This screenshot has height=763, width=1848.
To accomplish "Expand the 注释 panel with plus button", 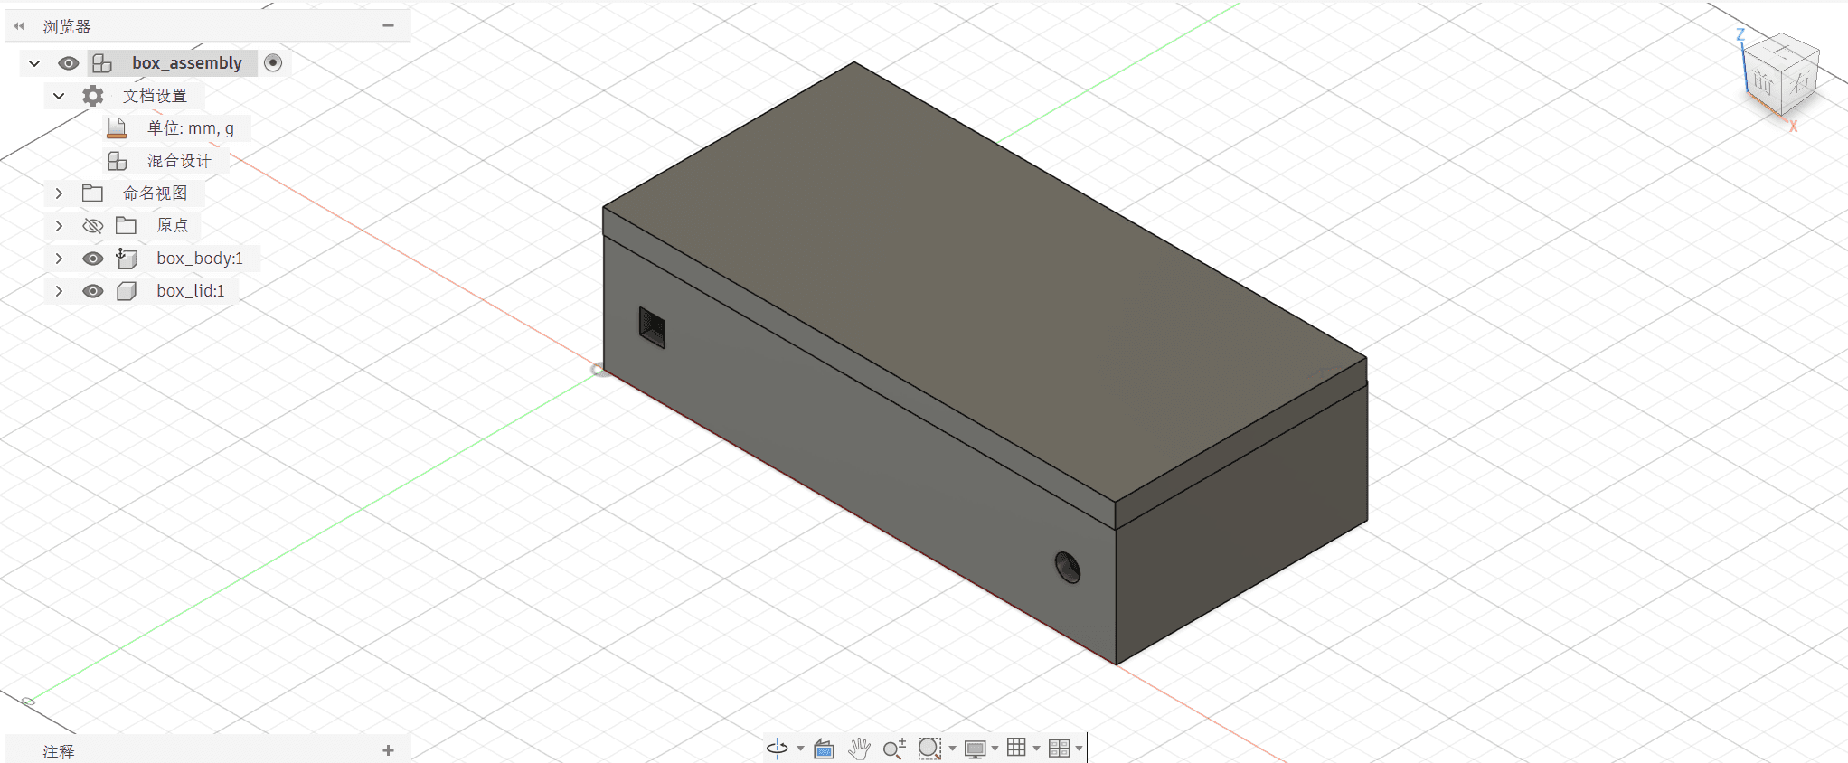I will click(x=388, y=750).
